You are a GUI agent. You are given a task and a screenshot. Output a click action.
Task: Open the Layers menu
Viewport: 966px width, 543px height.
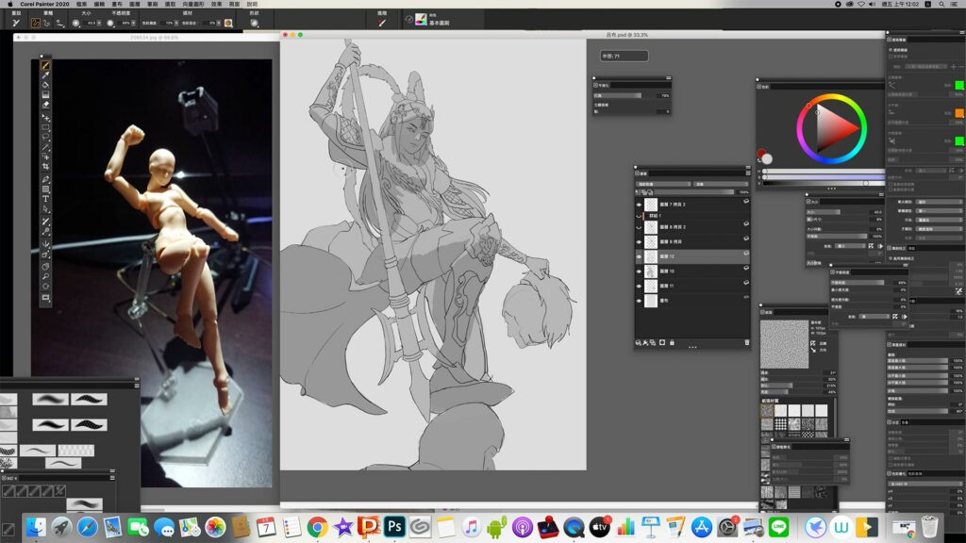click(135, 4)
